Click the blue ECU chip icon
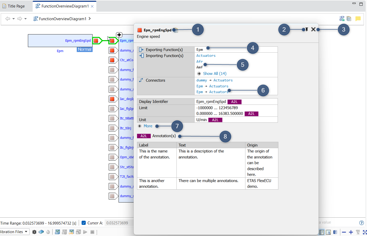Viewport: 367px width, 236px height. (41, 232)
